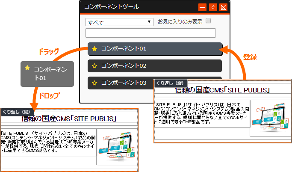Click SITE PUBLIS paragraph in lower-left block
Image resolution: width=292 pixels, height=172 pixels.
[x=48, y=142]
